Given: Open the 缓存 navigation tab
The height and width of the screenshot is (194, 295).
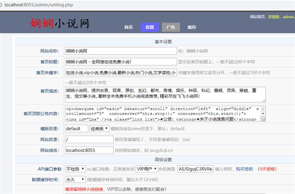Looking at the screenshot, I should [x=192, y=27].
